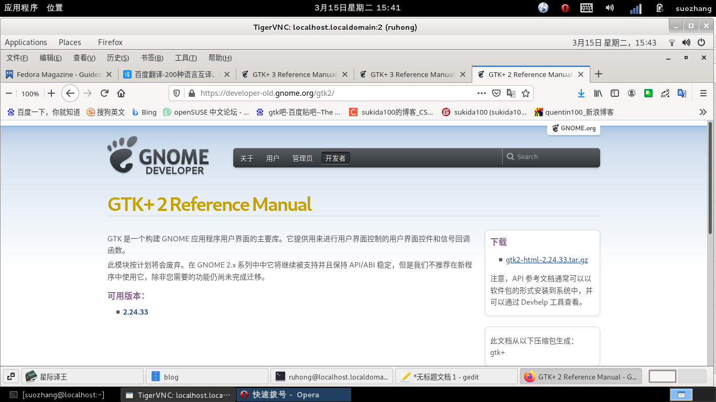Open the 书签(B) menu
The width and height of the screenshot is (716, 402).
pyautogui.click(x=152, y=58)
